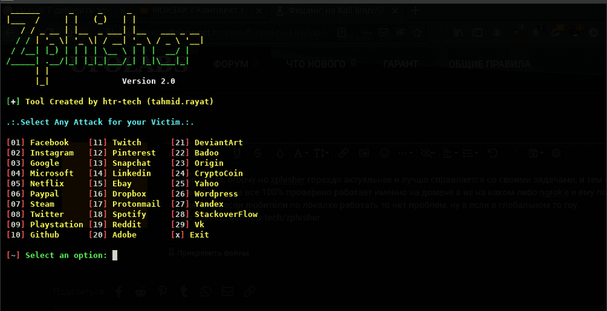Viewport: 607px width, 311px height.
Task: Open font family dropdown in editor
Action: (301, 153)
